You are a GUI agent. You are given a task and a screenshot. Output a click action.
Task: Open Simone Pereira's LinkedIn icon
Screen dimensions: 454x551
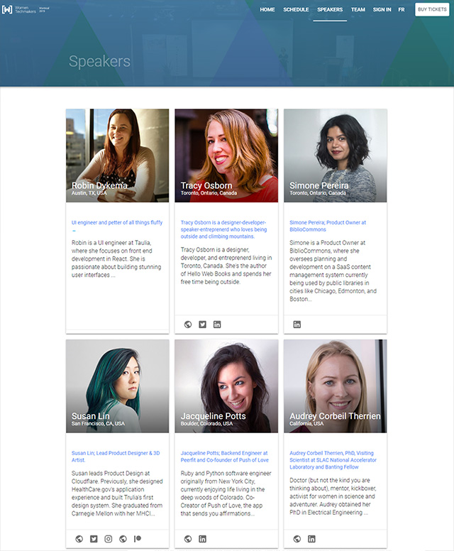[297, 324]
